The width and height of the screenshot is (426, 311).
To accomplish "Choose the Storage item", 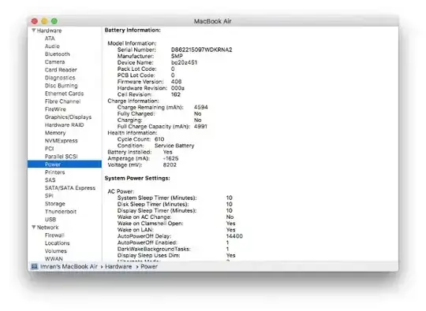I will point(55,204).
